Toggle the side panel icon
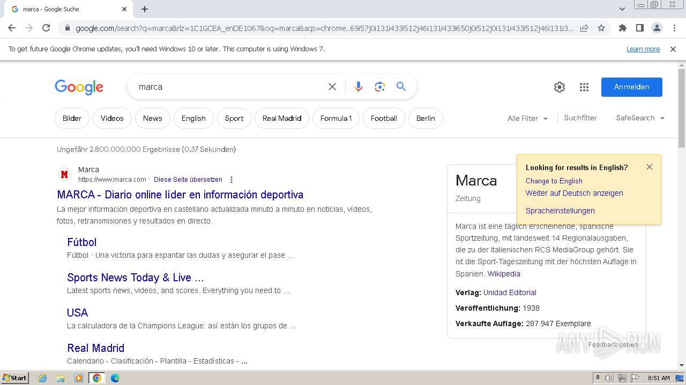686x385 pixels. pos(639,28)
